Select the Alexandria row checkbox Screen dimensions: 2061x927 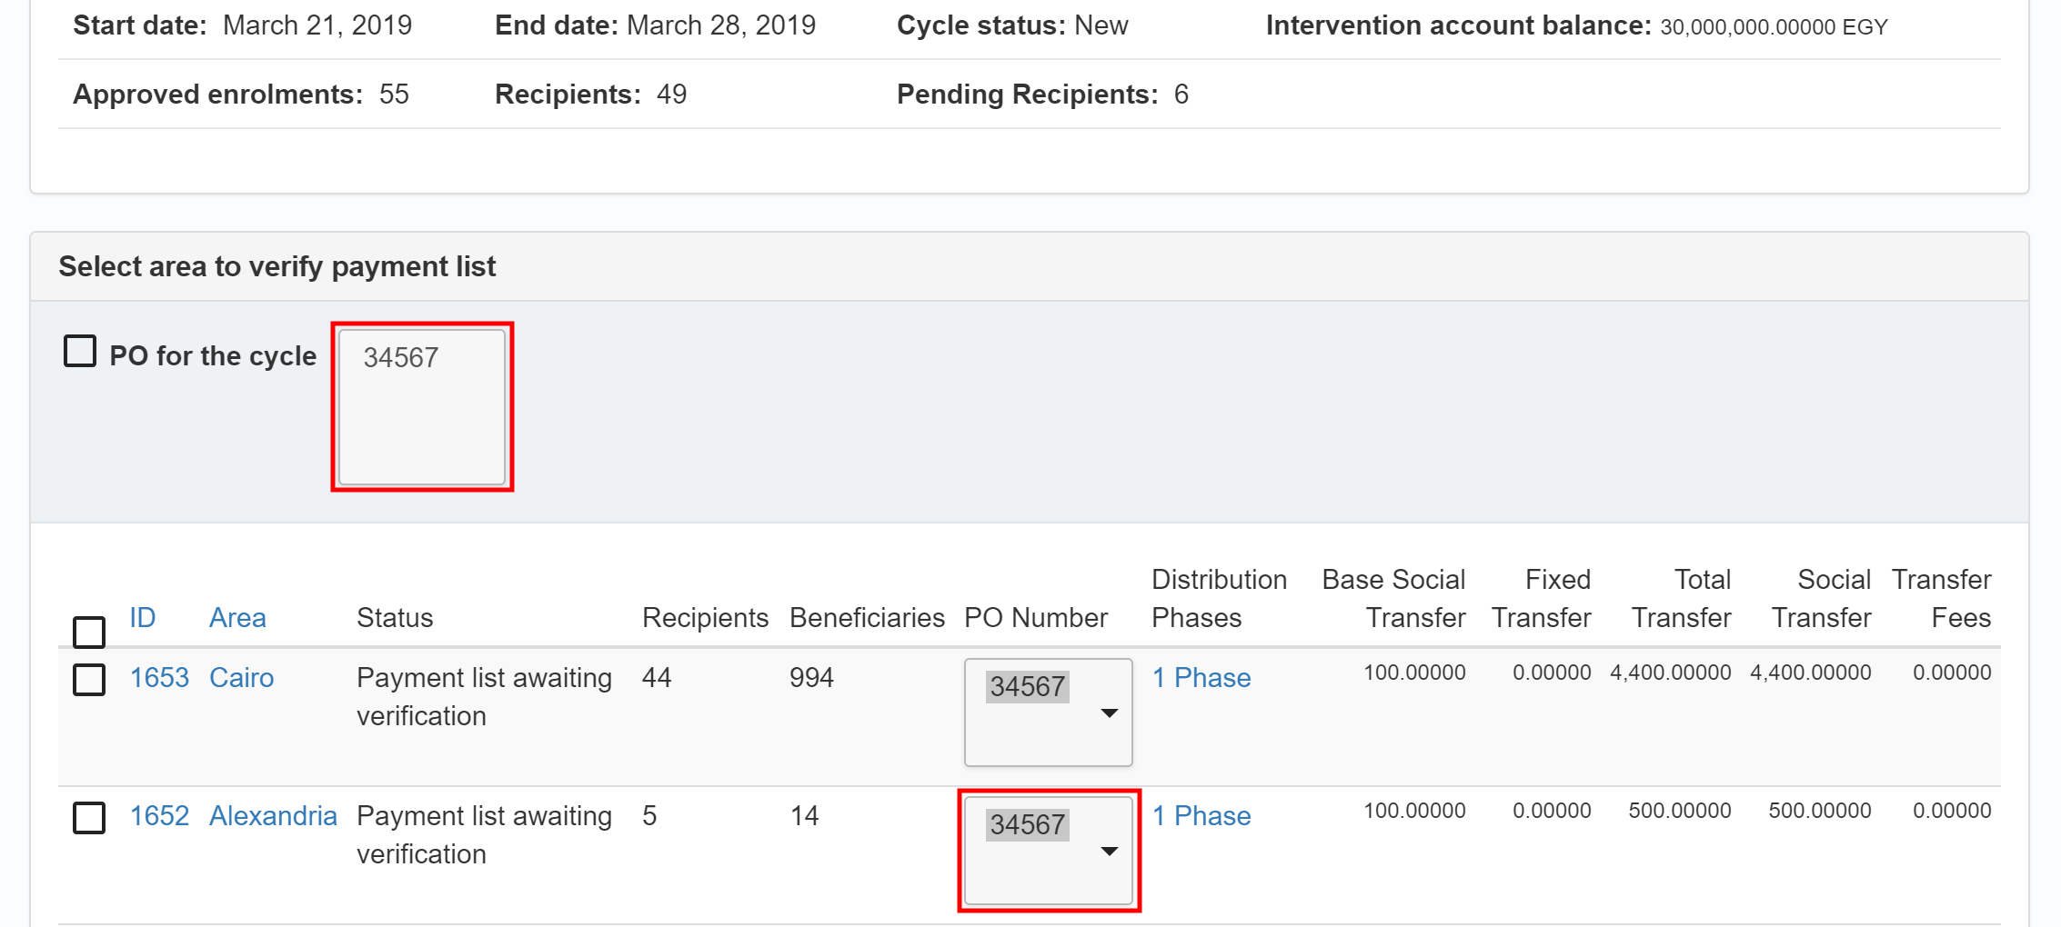click(89, 818)
